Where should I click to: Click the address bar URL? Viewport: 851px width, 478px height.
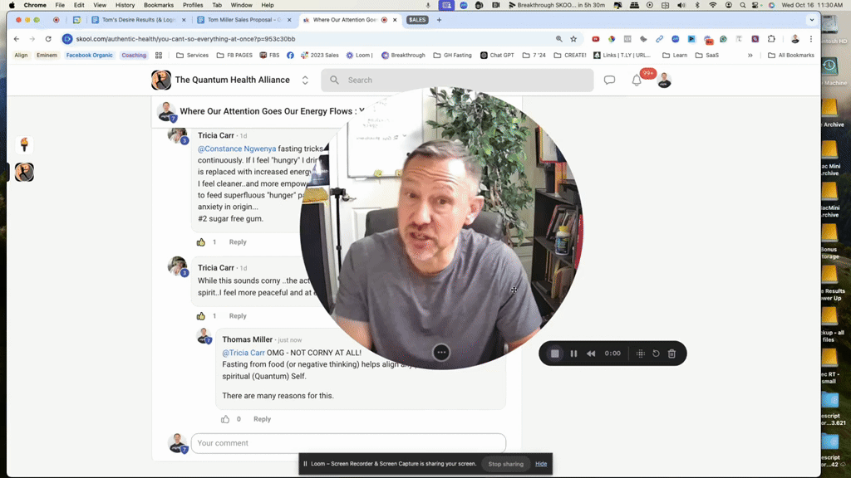(185, 39)
